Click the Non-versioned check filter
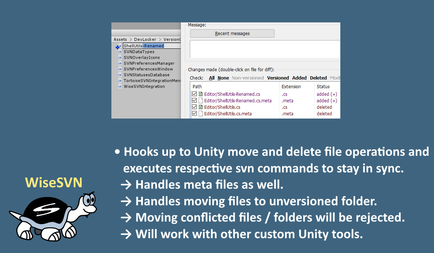 248,78
